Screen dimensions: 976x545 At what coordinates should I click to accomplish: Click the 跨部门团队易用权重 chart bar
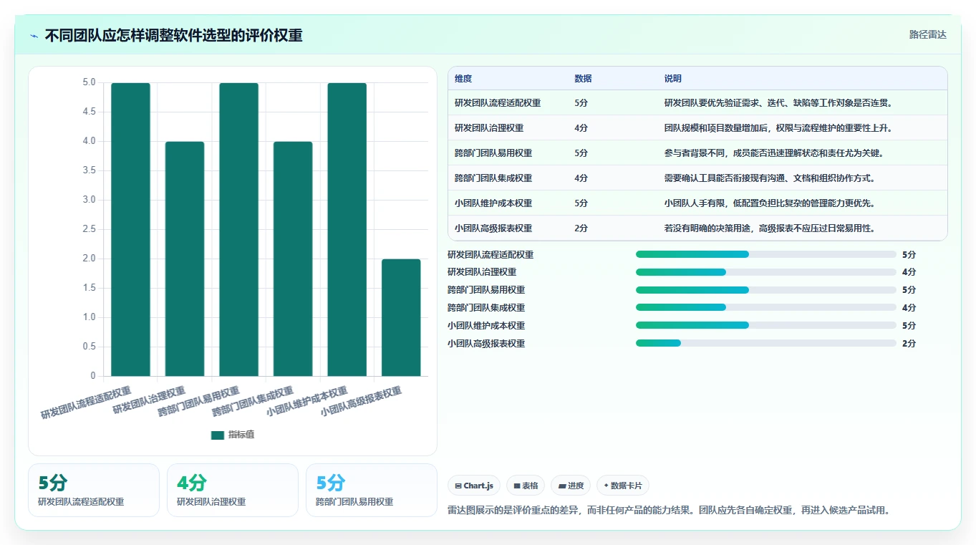238,229
